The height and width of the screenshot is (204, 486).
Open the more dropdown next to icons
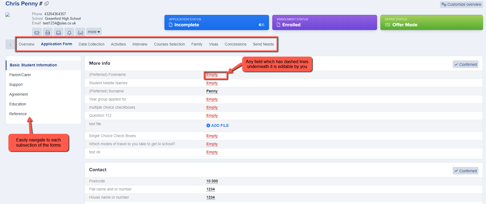pos(94,32)
